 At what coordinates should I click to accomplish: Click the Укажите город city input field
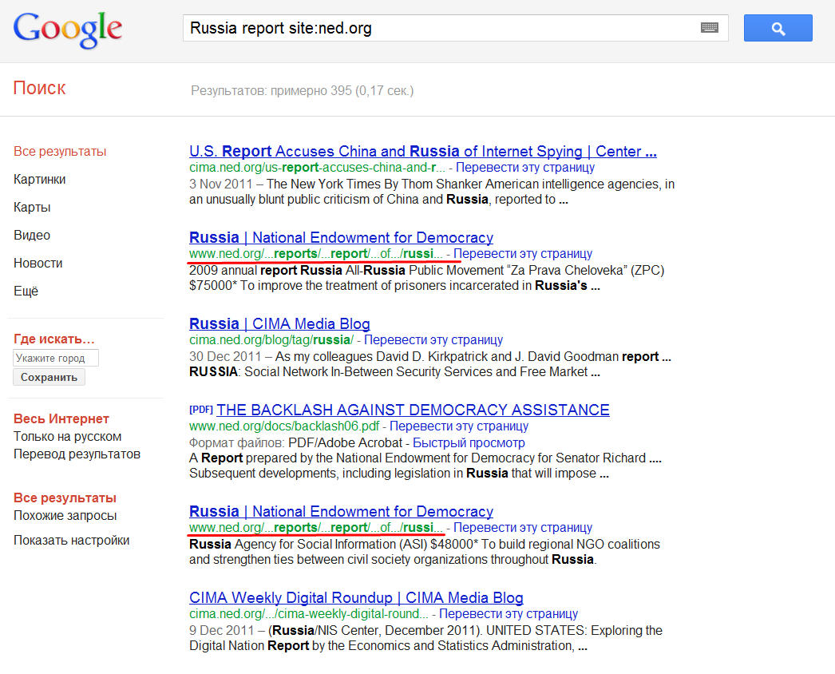point(55,358)
